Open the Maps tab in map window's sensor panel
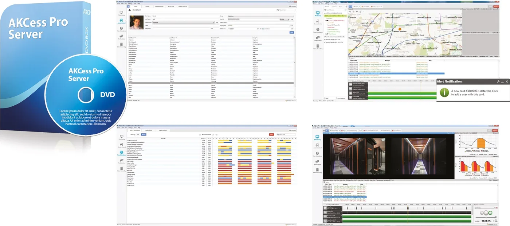 click(340, 7)
